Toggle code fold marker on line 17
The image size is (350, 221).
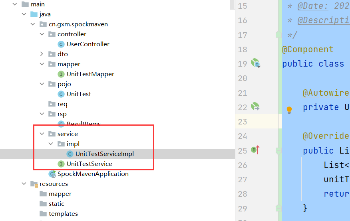[278, 34]
